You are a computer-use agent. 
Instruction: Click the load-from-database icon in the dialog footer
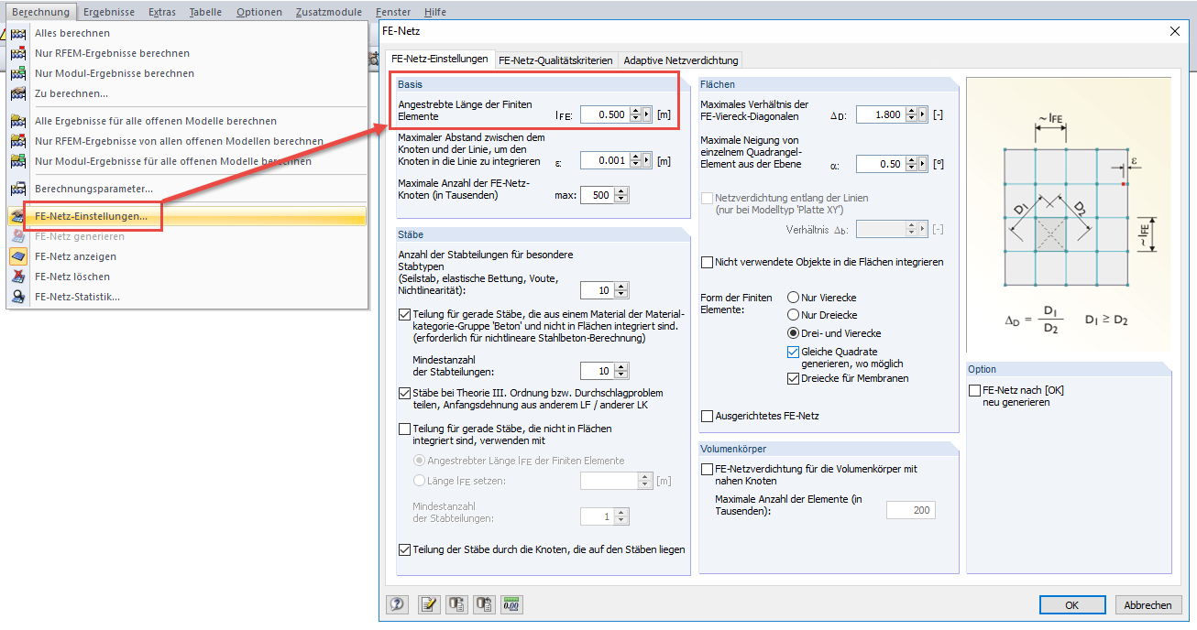[x=484, y=604]
